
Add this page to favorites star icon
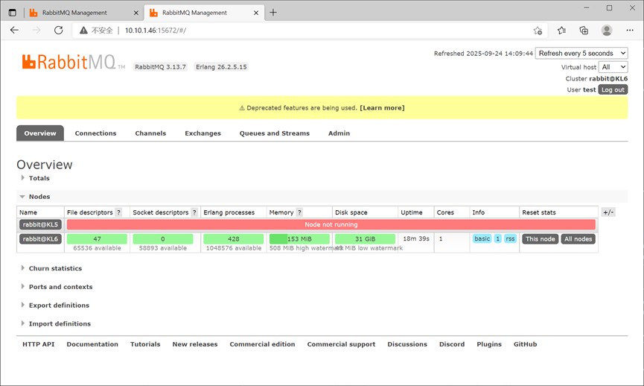click(x=538, y=31)
